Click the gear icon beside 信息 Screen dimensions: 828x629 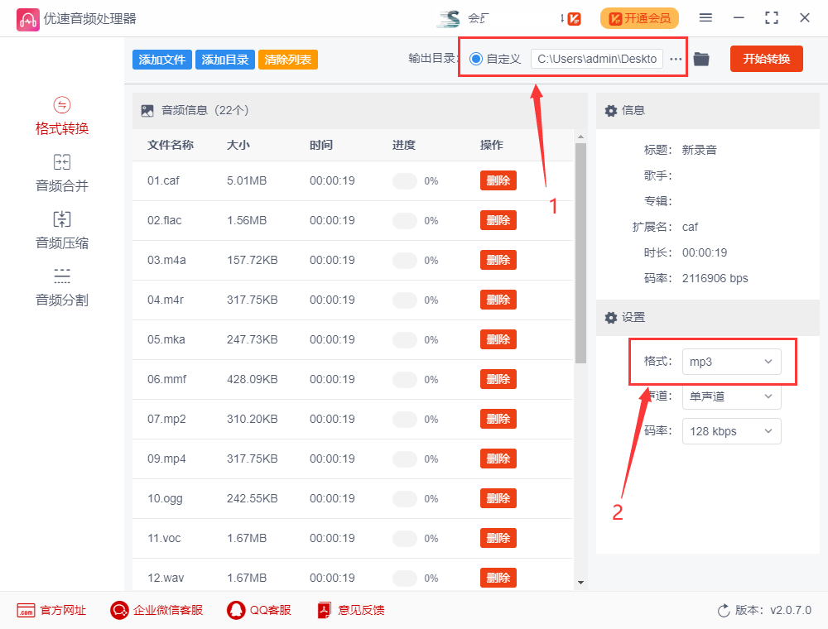pos(611,111)
